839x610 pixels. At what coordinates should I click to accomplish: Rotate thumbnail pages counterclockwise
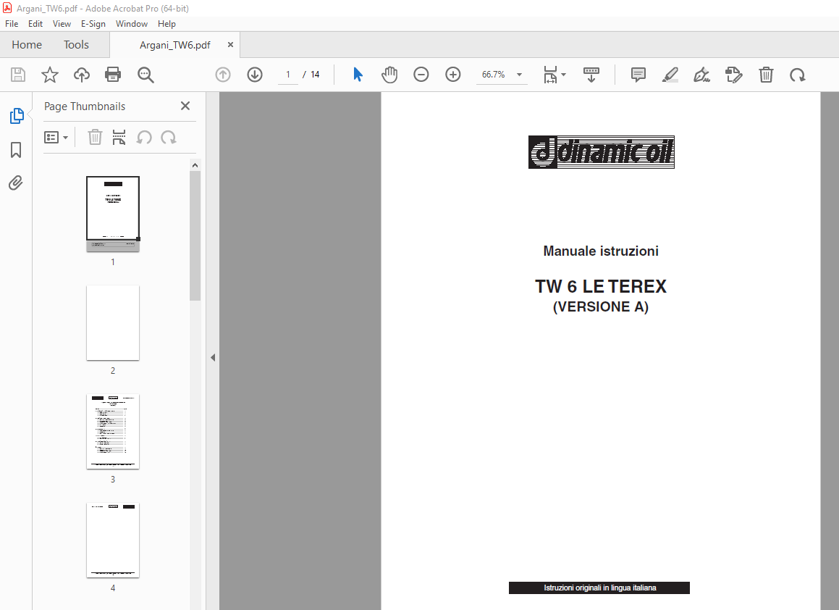pyautogui.click(x=144, y=138)
